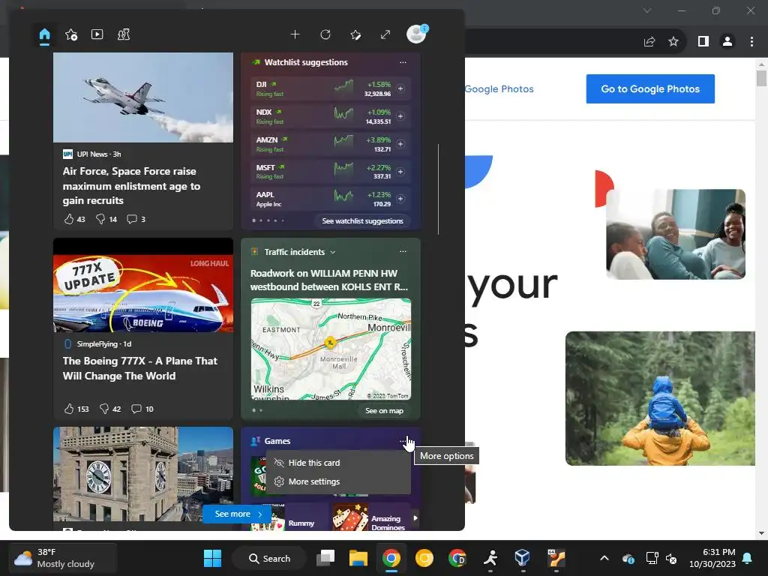Open the Rummy game
The image size is (768, 576).
click(289, 518)
